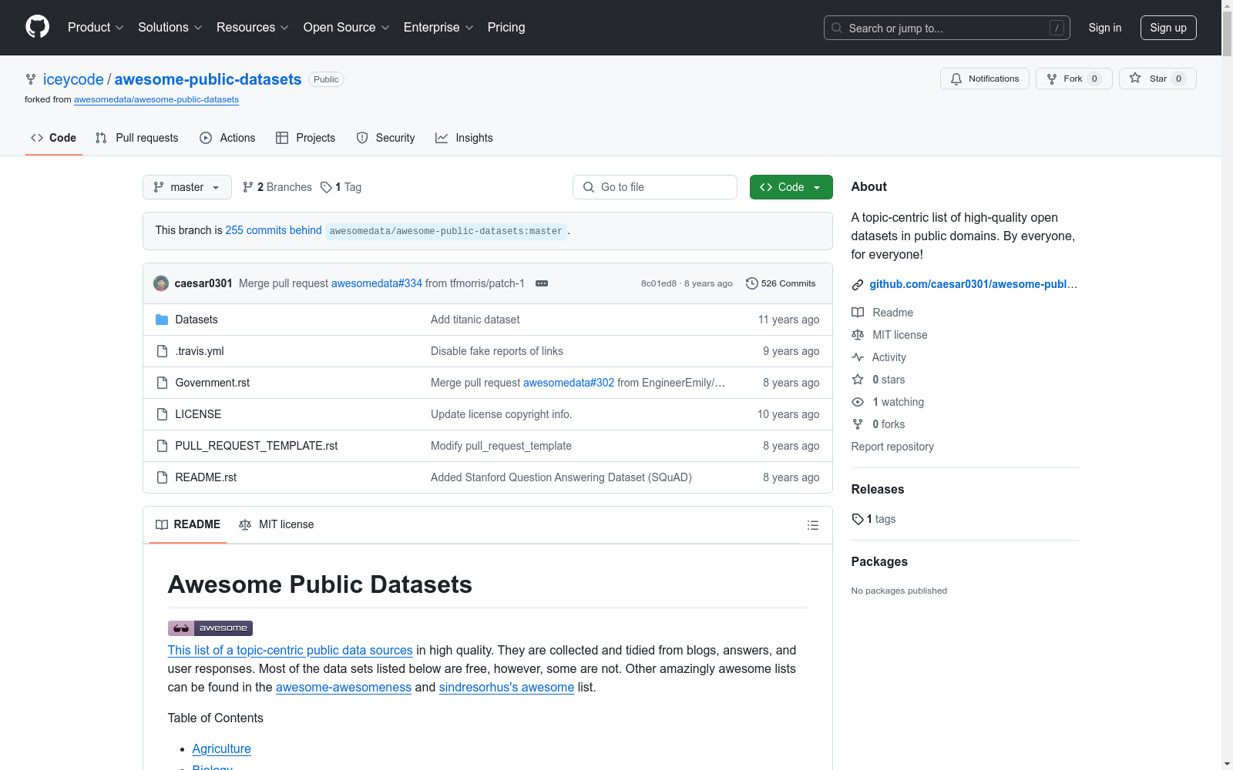
Task: Open the topic-centric public data sources link
Action: (291, 650)
